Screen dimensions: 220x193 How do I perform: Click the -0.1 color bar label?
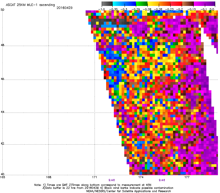pos(203,10)
